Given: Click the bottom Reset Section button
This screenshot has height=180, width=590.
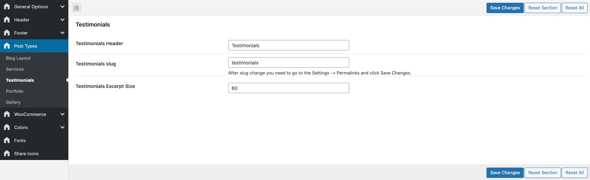Looking at the screenshot, I should tap(542, 173).
